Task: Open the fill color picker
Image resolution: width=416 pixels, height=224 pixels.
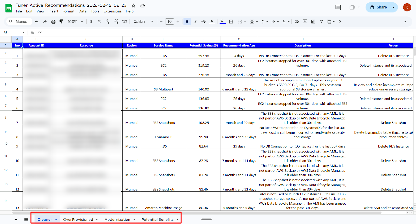Action: tap(223, 22)
